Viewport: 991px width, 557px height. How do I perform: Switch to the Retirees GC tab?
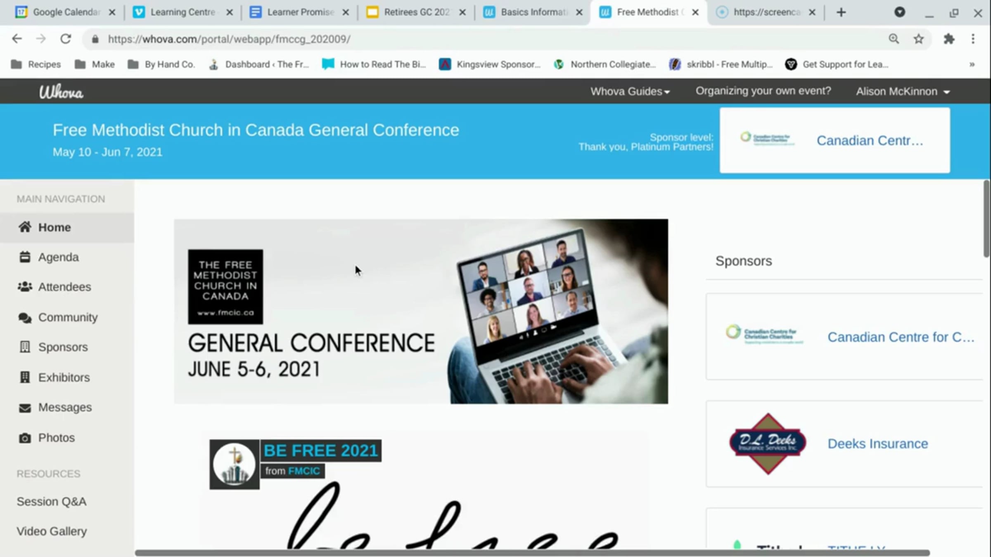[416, 12]
